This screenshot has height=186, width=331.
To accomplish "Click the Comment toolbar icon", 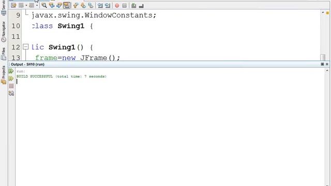I will (x=133, y=6).
